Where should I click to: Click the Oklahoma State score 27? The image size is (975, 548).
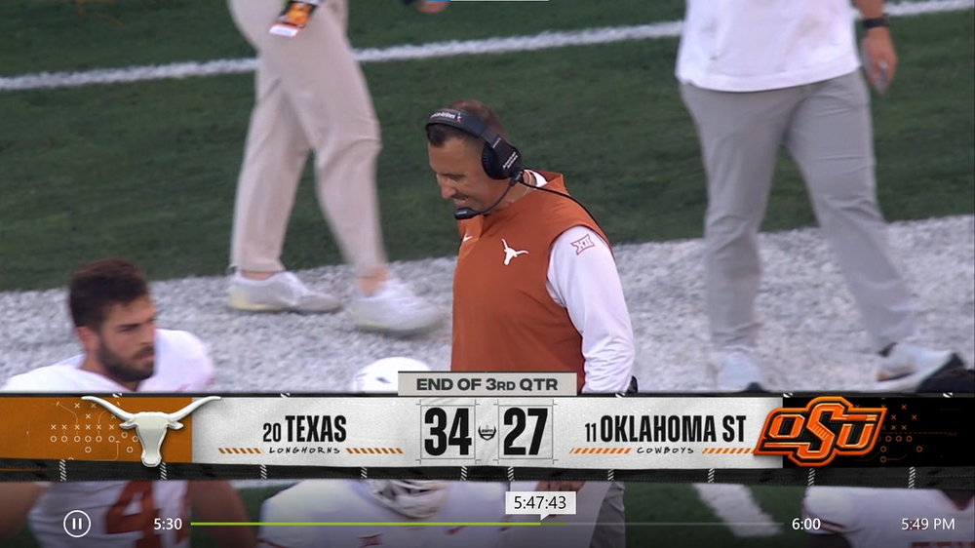(x=526, y=432)
